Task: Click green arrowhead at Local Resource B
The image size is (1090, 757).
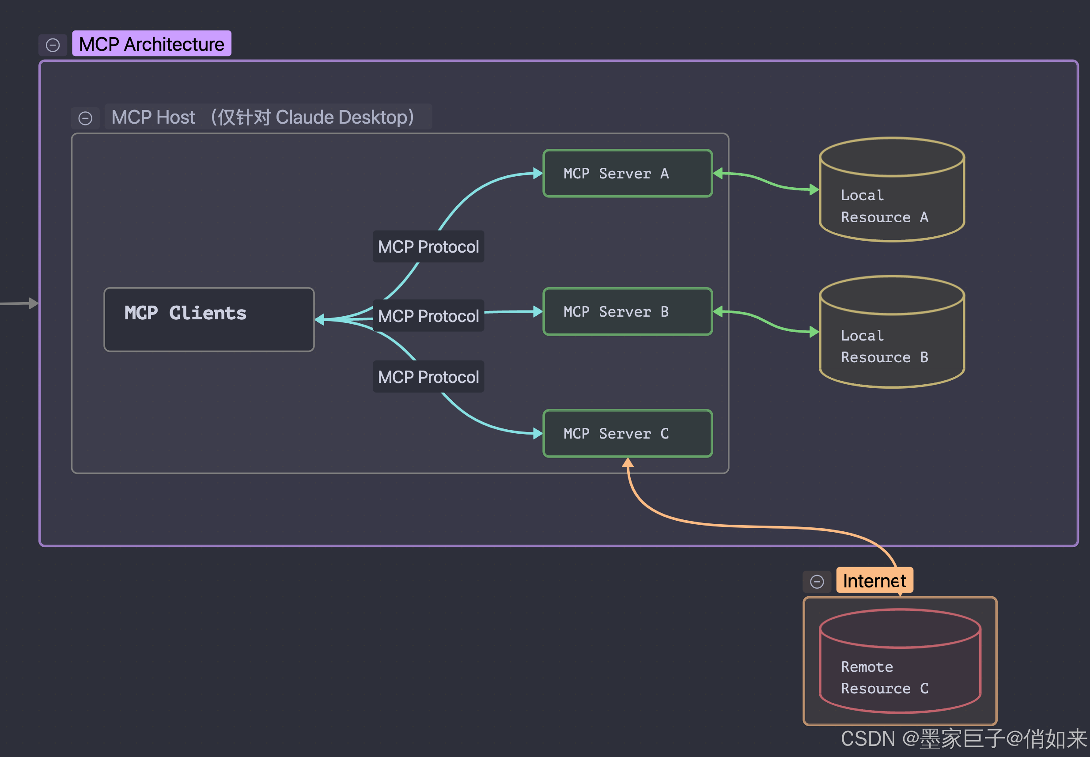Action: [x=814, y=332]
